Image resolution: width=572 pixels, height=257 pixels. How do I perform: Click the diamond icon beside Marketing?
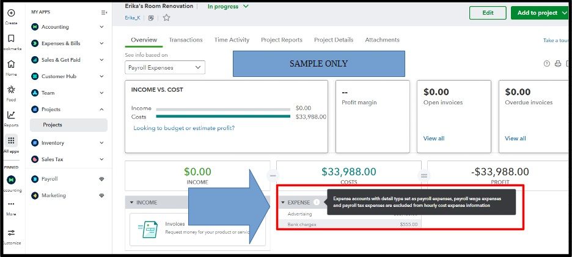pos(102,195)
